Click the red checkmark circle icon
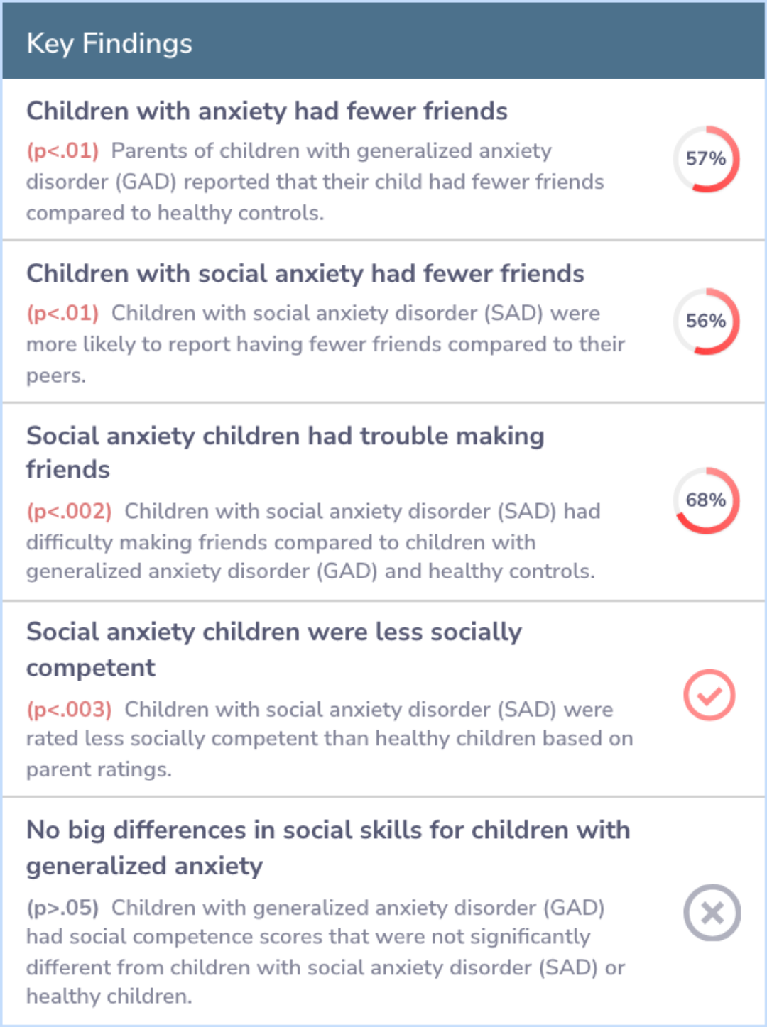 pos(709,695)
